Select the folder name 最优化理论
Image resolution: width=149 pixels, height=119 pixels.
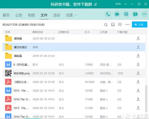point(21,47)
